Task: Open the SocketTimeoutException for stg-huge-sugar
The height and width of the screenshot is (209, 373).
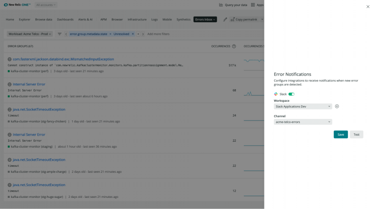Action: [39, 184]
